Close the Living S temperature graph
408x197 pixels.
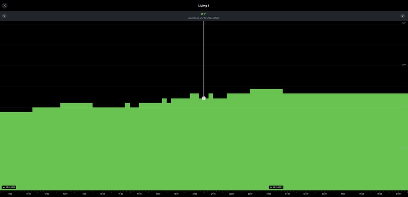pos(4,6)
